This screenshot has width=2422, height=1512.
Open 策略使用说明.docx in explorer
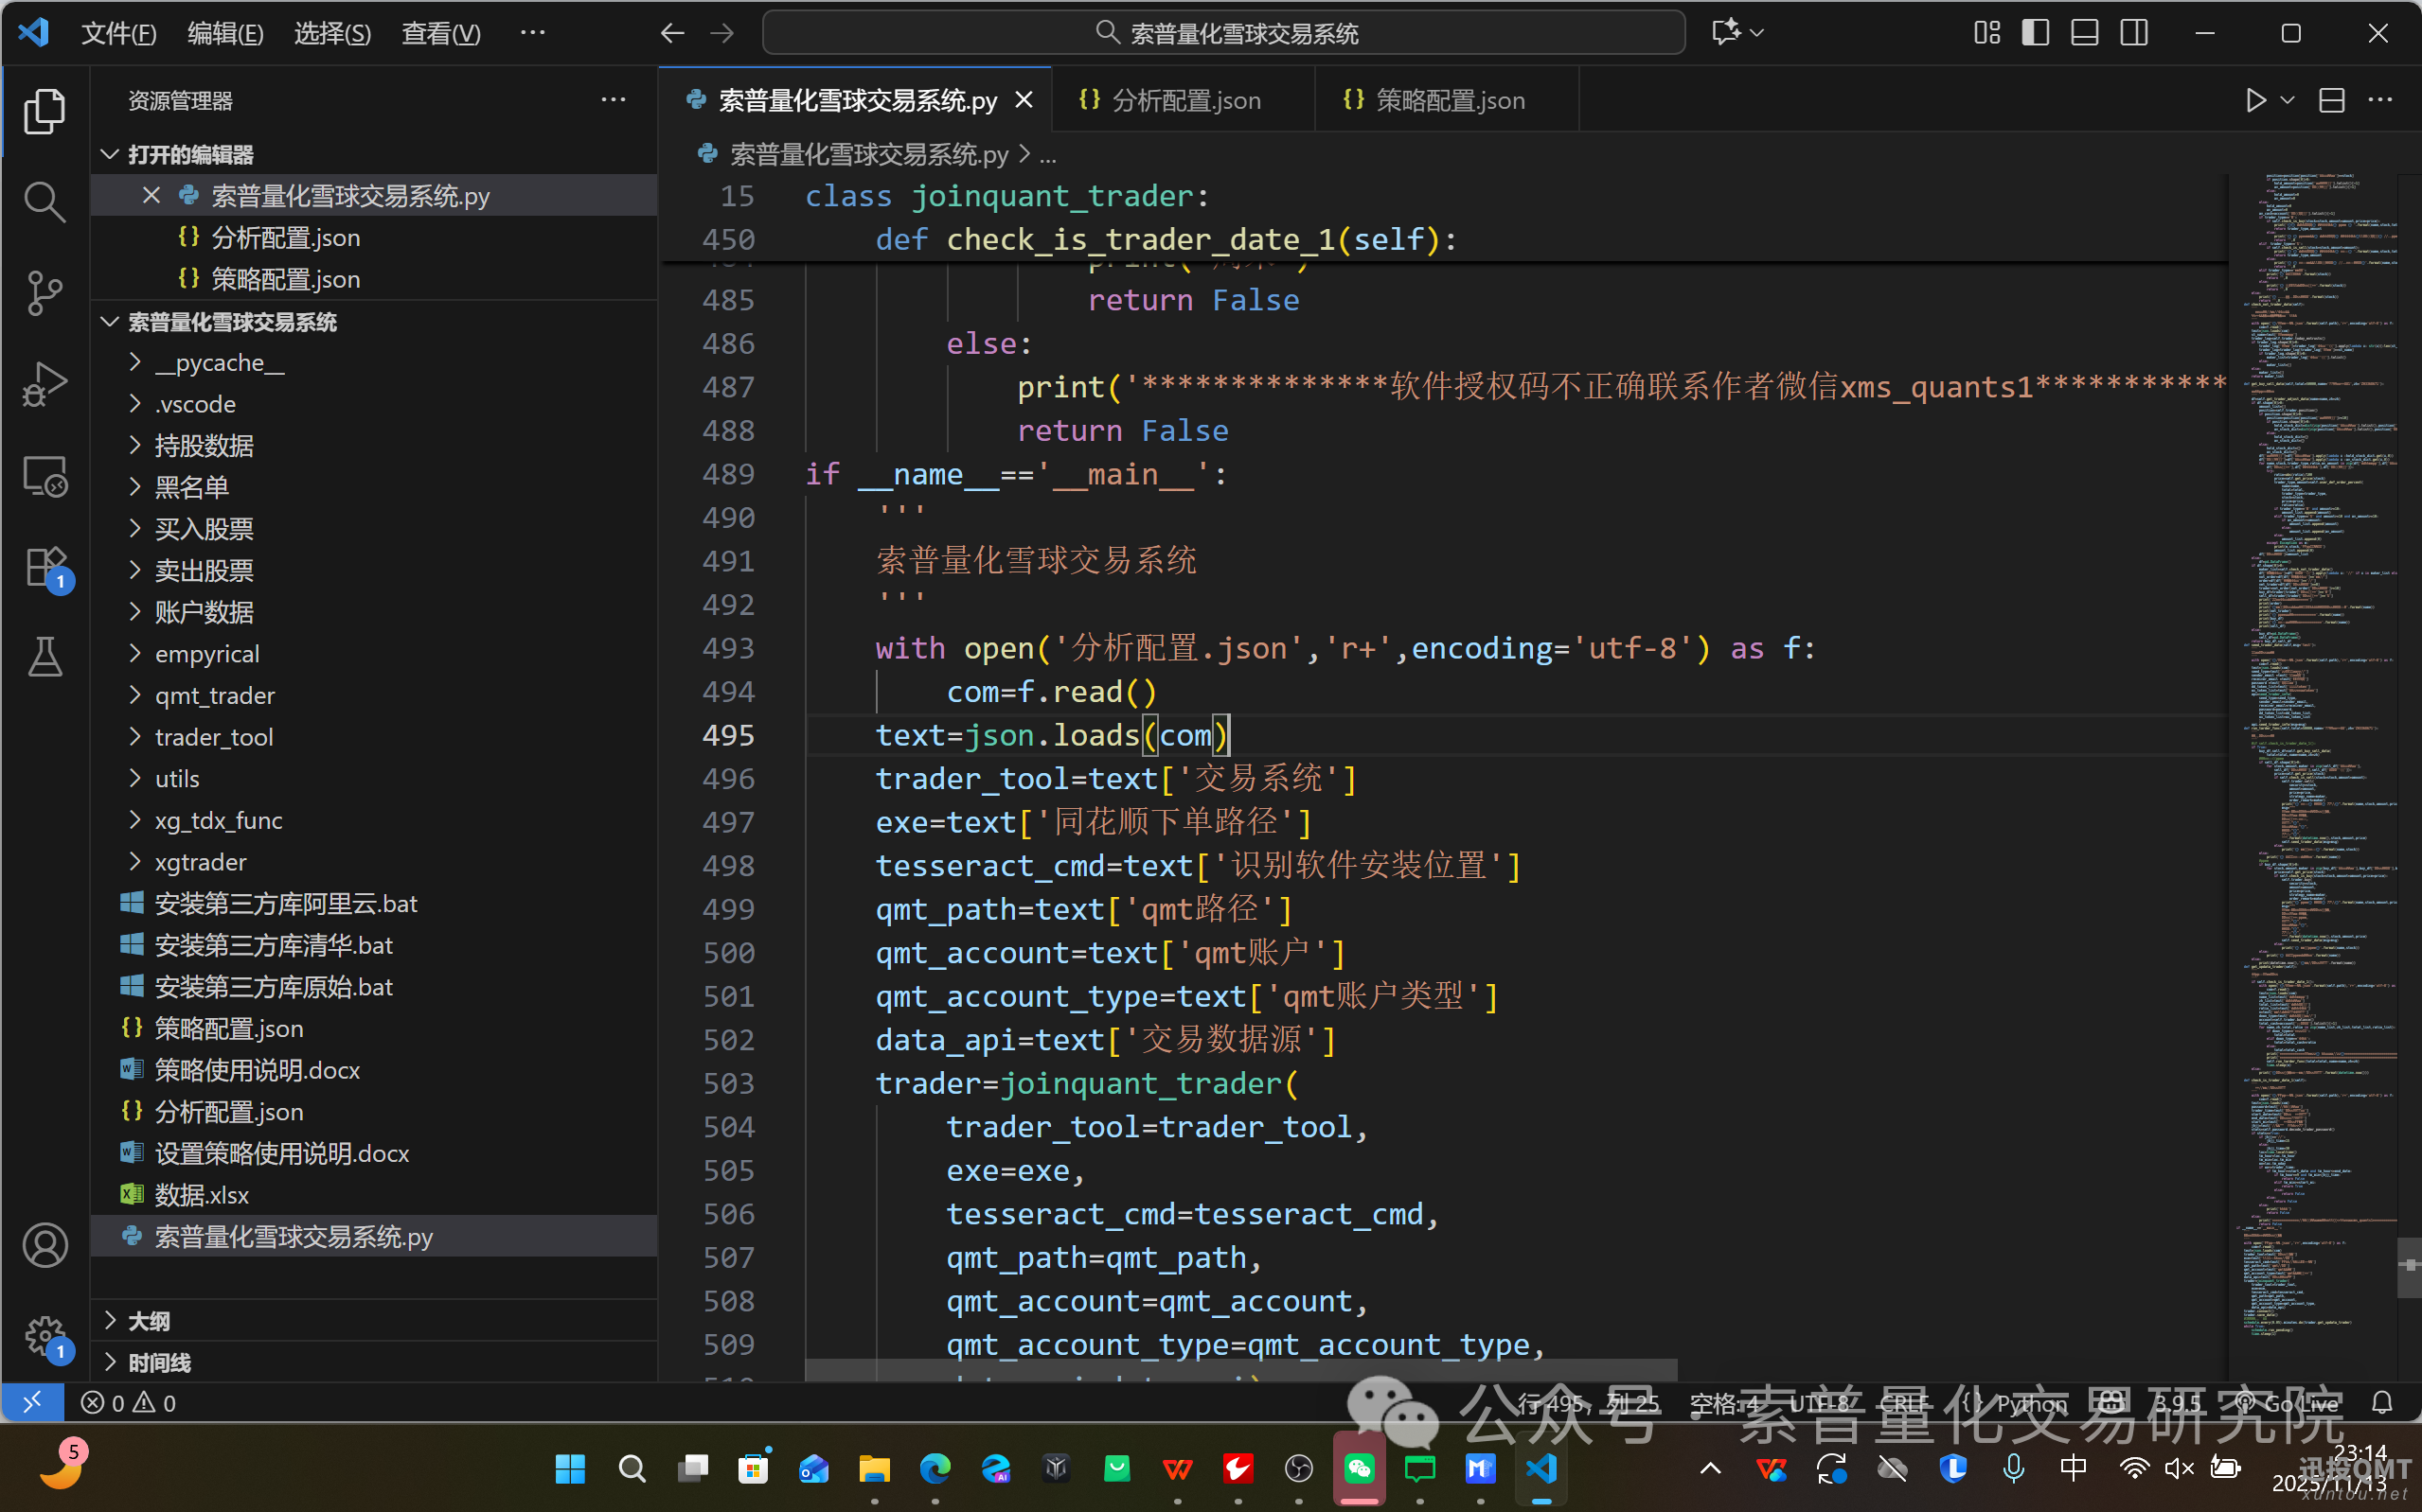click(x=258, y=1070)
